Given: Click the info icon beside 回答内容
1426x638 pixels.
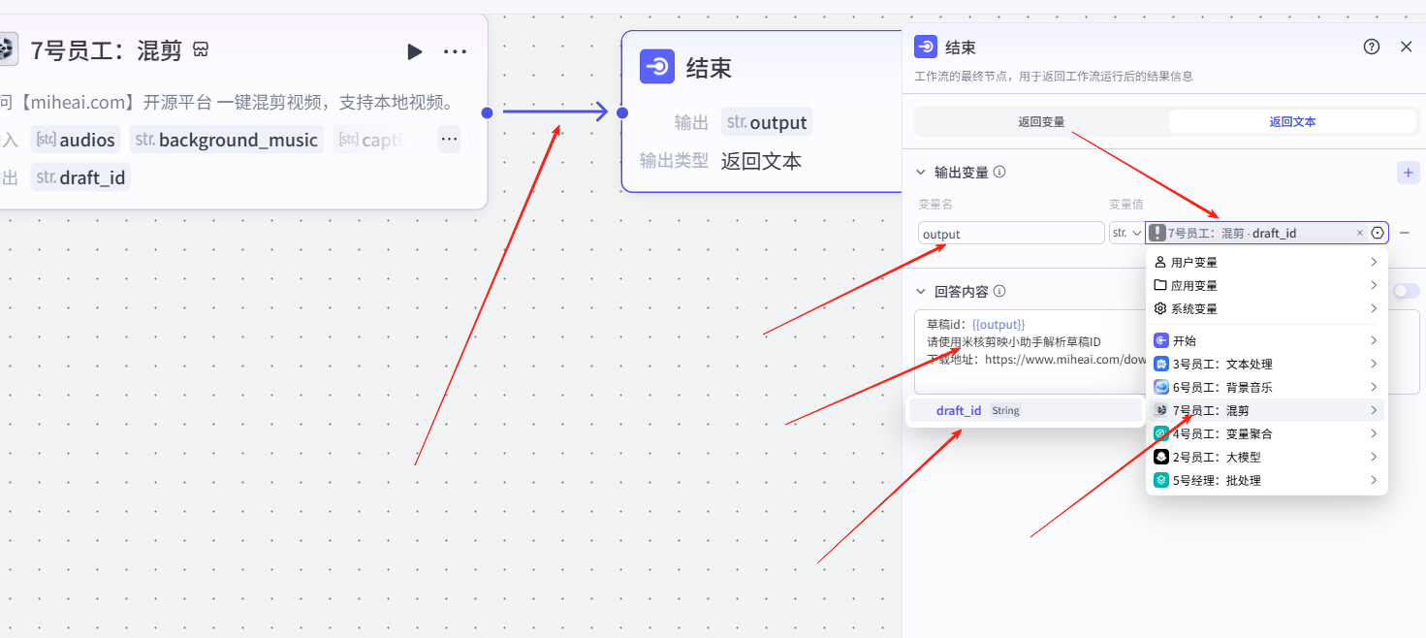Looking at the screenshot, I should (x=999, y=291).
